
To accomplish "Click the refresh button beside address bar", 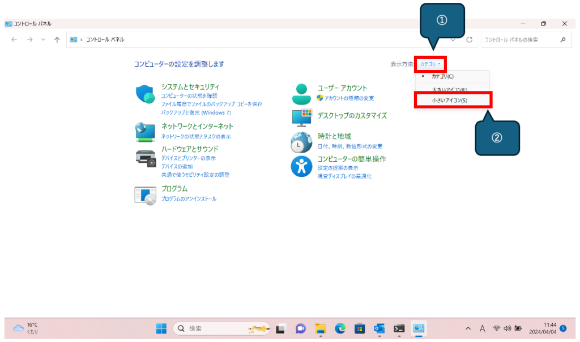I will tap(469, 40).
